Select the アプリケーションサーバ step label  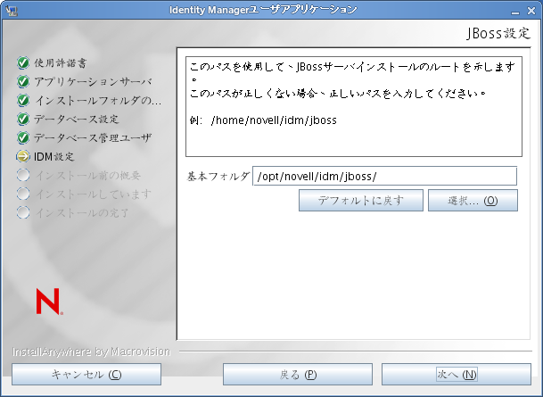coord(93,82)
